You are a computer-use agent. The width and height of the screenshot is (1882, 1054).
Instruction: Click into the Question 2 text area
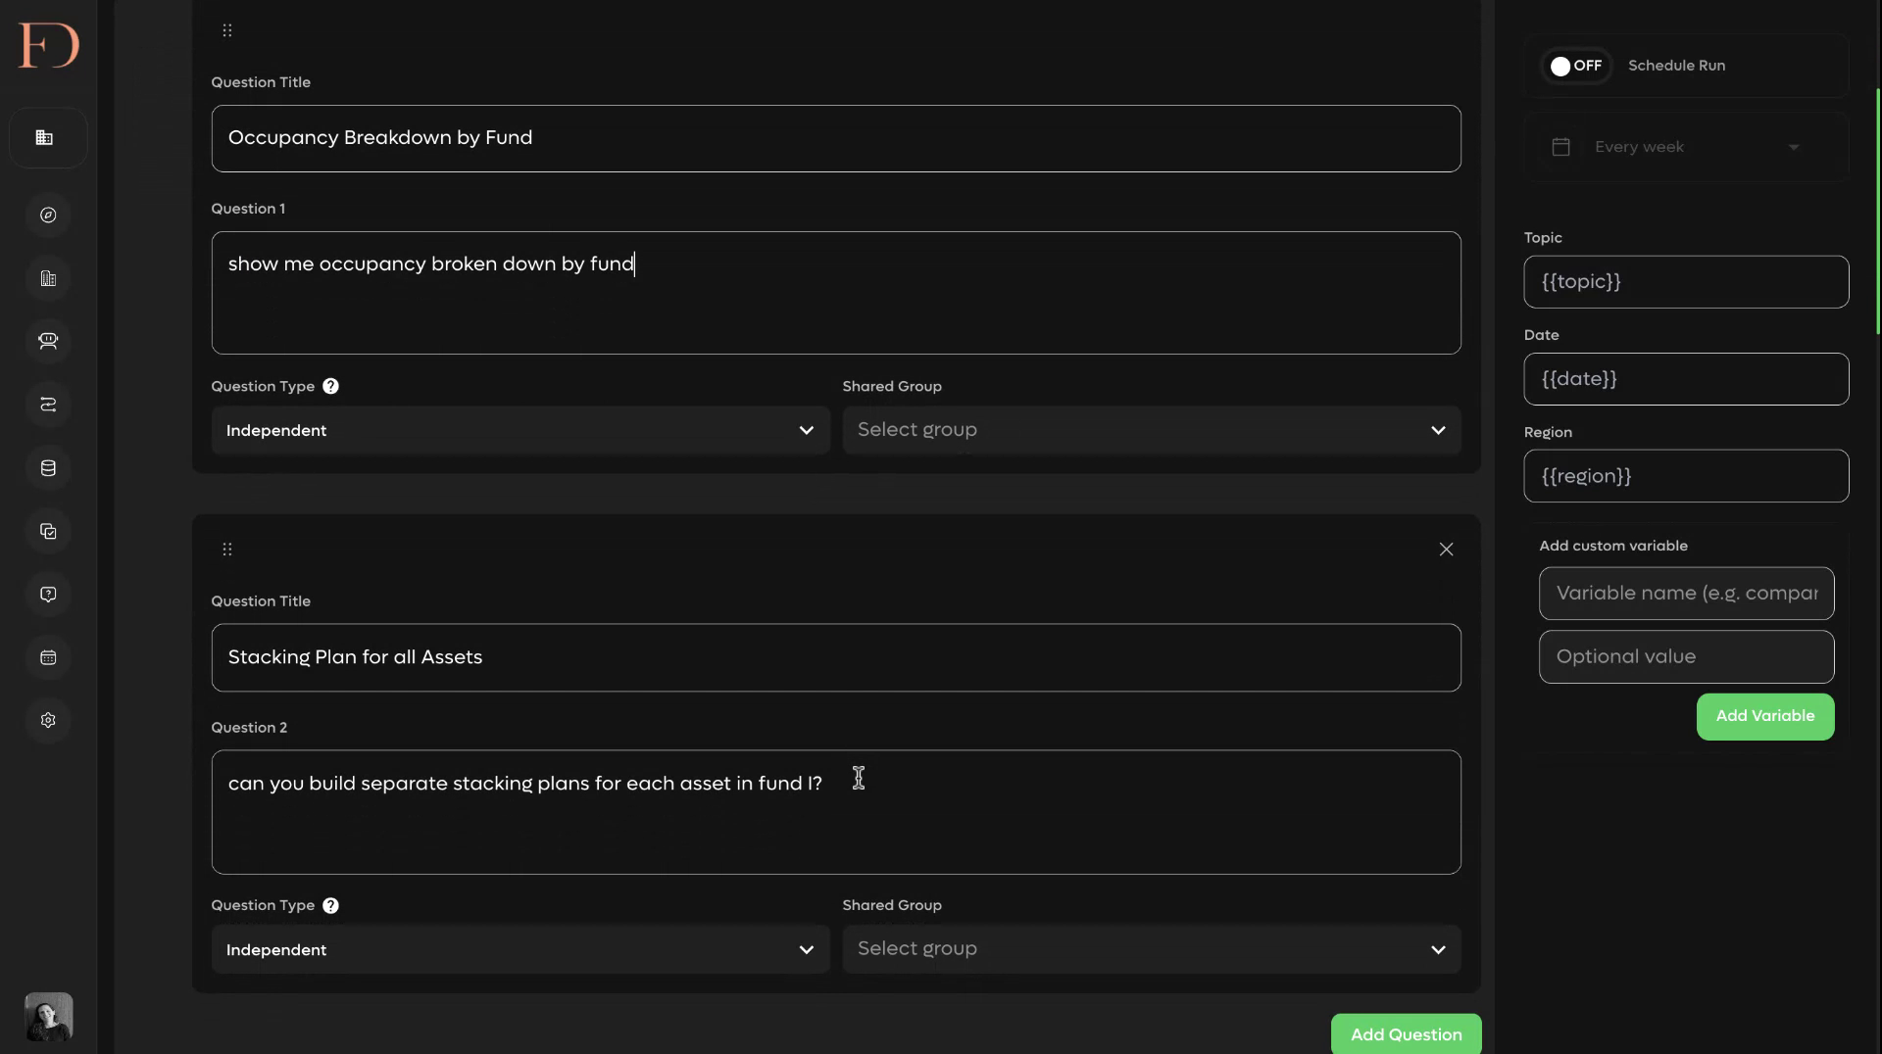coord(836,812)
